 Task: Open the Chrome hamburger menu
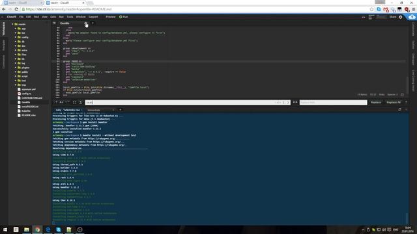pos(414,9)
